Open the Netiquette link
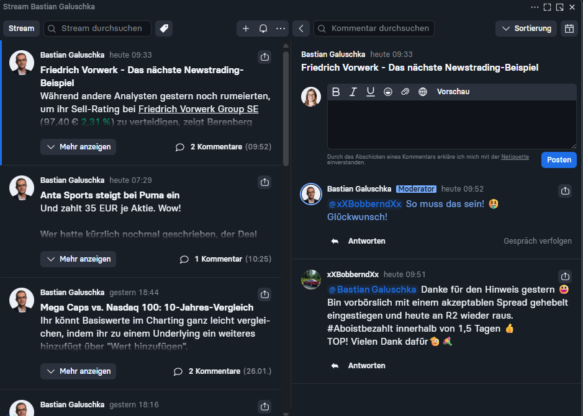 (x=515, y=157)
